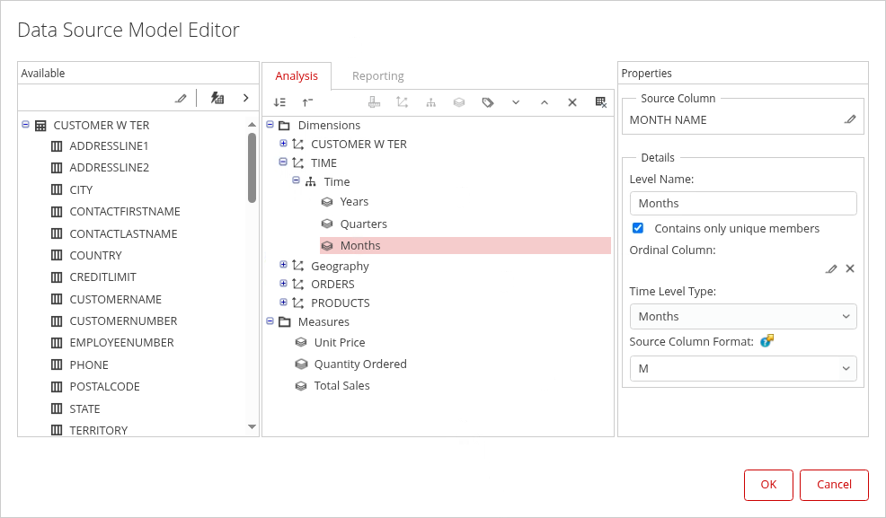
Task: Expand the PRODUCTS dimension node
Action: [x=284, y=303]
